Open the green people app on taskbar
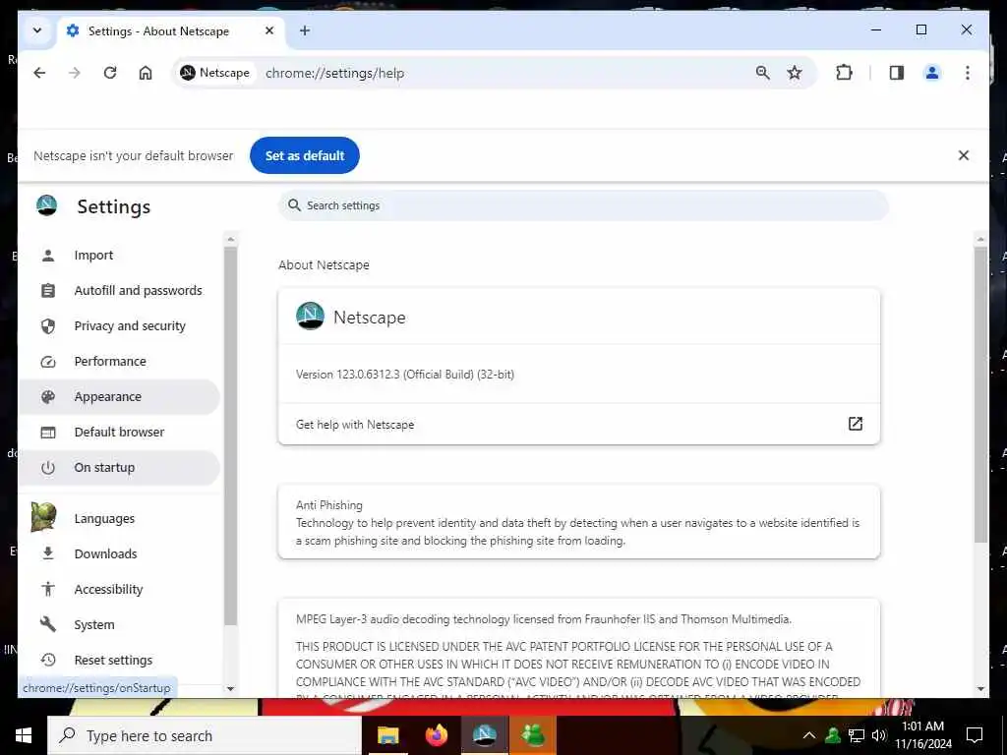Viewport: 1007px width, 755px height. tap(533, 735)
